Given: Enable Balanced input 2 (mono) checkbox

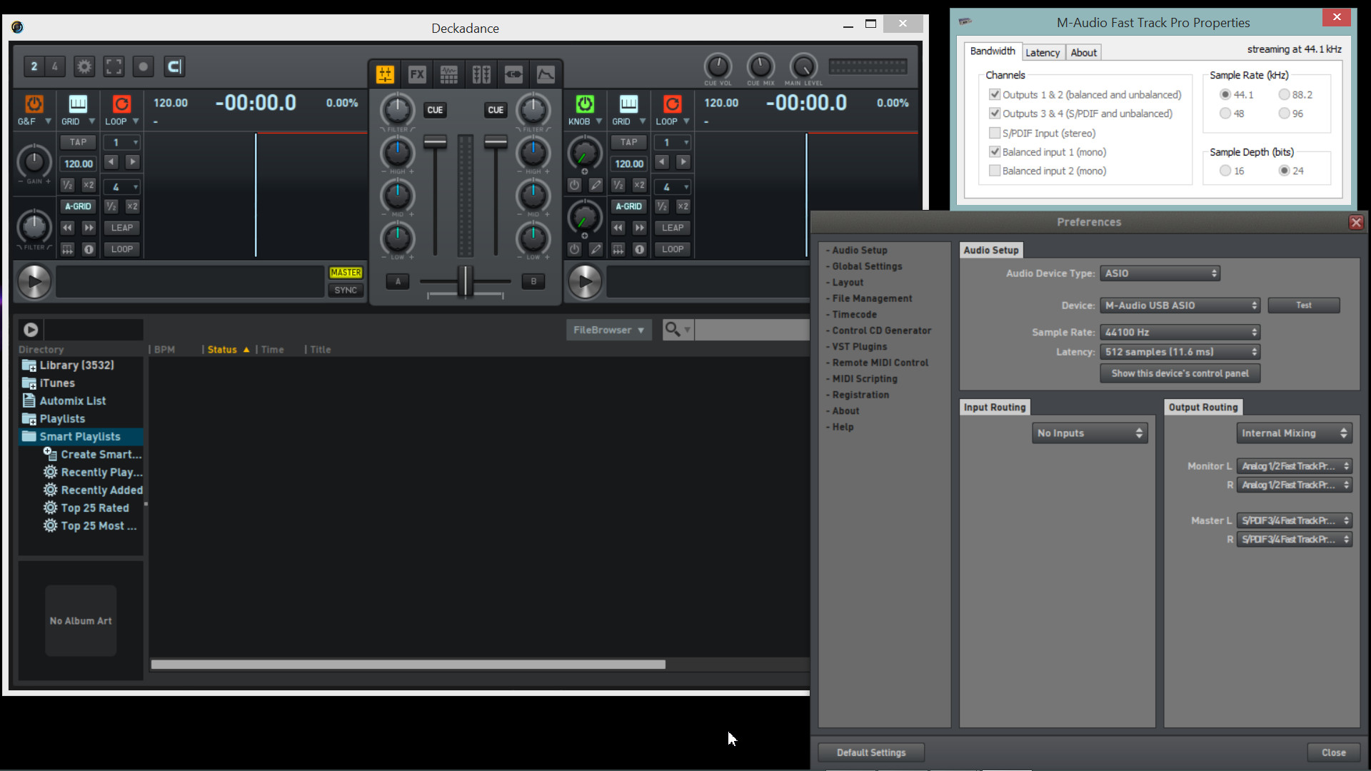Looking at the screenshot, I should 994,171.
